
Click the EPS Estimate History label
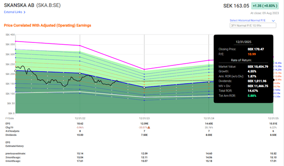tap(15, 144)
